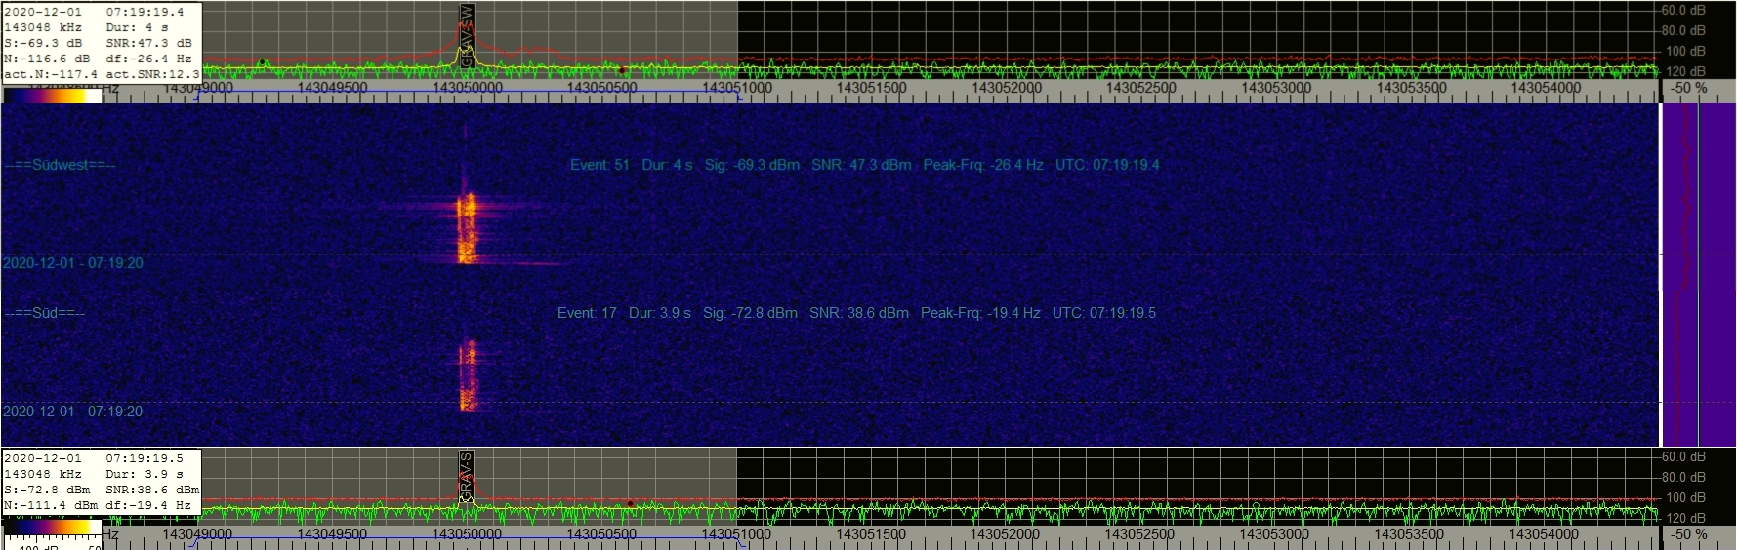Viewport: 1737px width, 550px height.
Task: Click 143050000 tick on top frequency scale
Action: [x=467, y=88]
